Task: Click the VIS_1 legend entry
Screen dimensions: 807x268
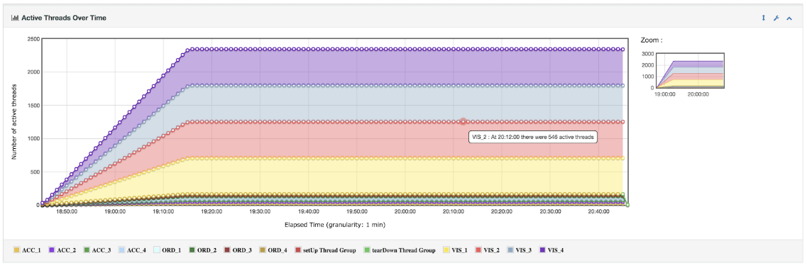Action: click(456, 250)
